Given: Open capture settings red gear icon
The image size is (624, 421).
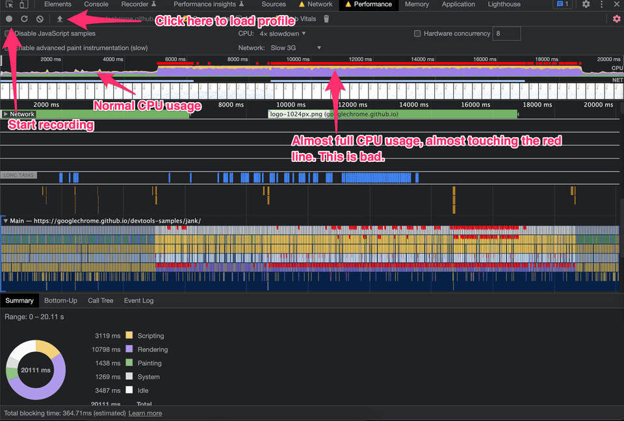Looking at the screenshot, I should tap(616, 19).
